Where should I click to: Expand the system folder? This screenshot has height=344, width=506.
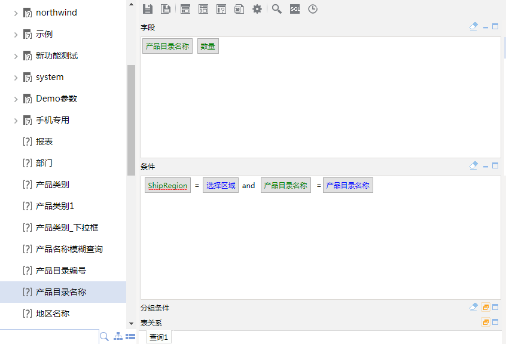click(16, 78)
